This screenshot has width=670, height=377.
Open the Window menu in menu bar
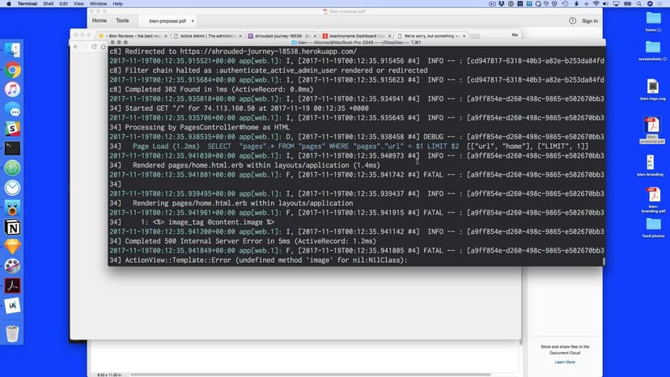tap(98, 4)
